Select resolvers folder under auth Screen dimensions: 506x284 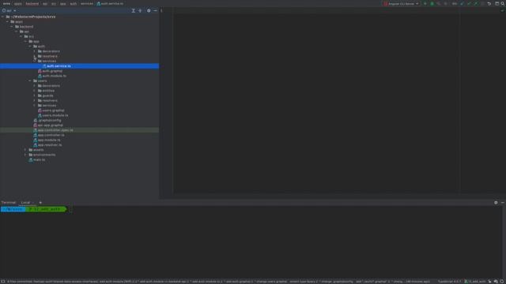[49, 56]
